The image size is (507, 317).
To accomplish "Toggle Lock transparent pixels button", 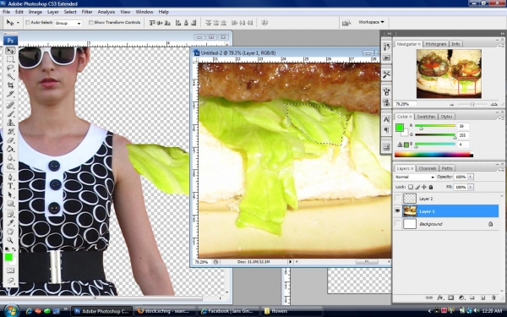I will [411, 187].
